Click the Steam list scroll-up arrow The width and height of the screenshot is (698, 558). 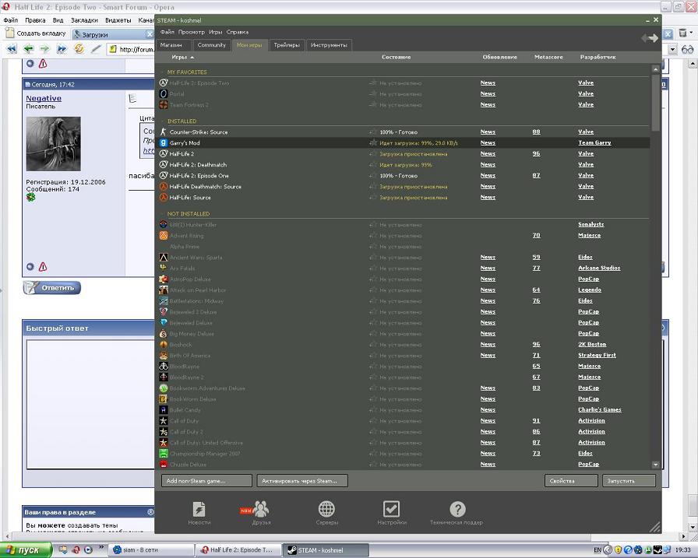click(655, 69)
